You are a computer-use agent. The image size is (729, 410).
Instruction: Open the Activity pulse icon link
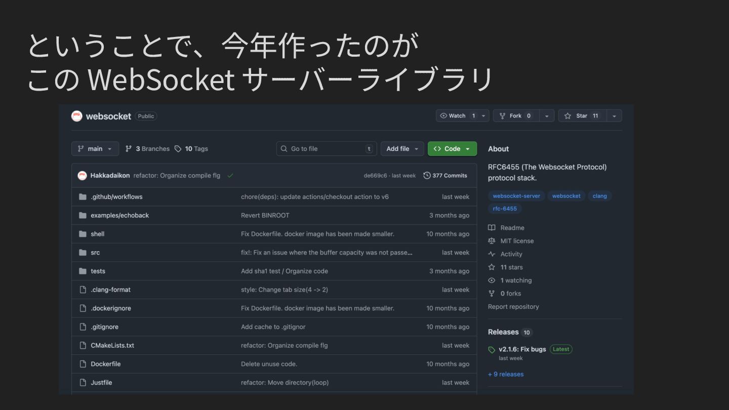point(492,254)
